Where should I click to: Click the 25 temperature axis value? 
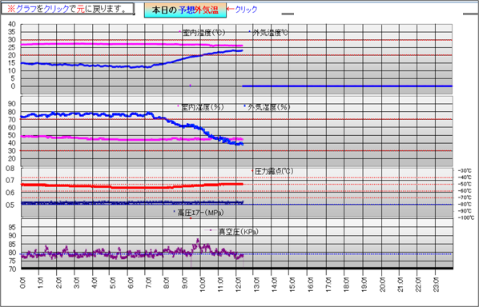tap(12, 47)
